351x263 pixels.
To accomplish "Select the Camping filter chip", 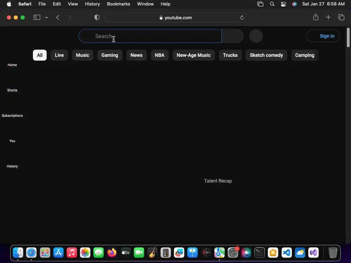I will 305,55.
